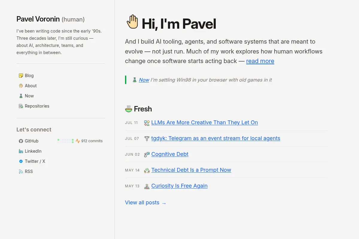Click the orange activity pulse icon
Screen dimensions: 359x239
click(78, 141)
